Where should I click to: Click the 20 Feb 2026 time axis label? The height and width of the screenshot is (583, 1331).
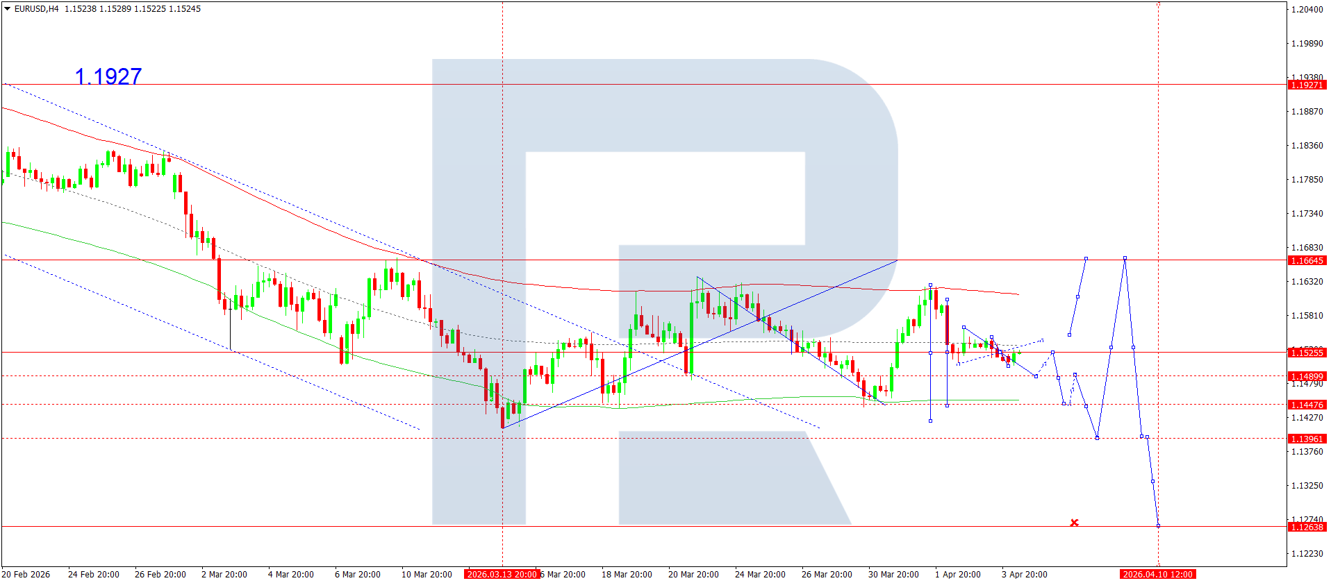coord(26,574)
